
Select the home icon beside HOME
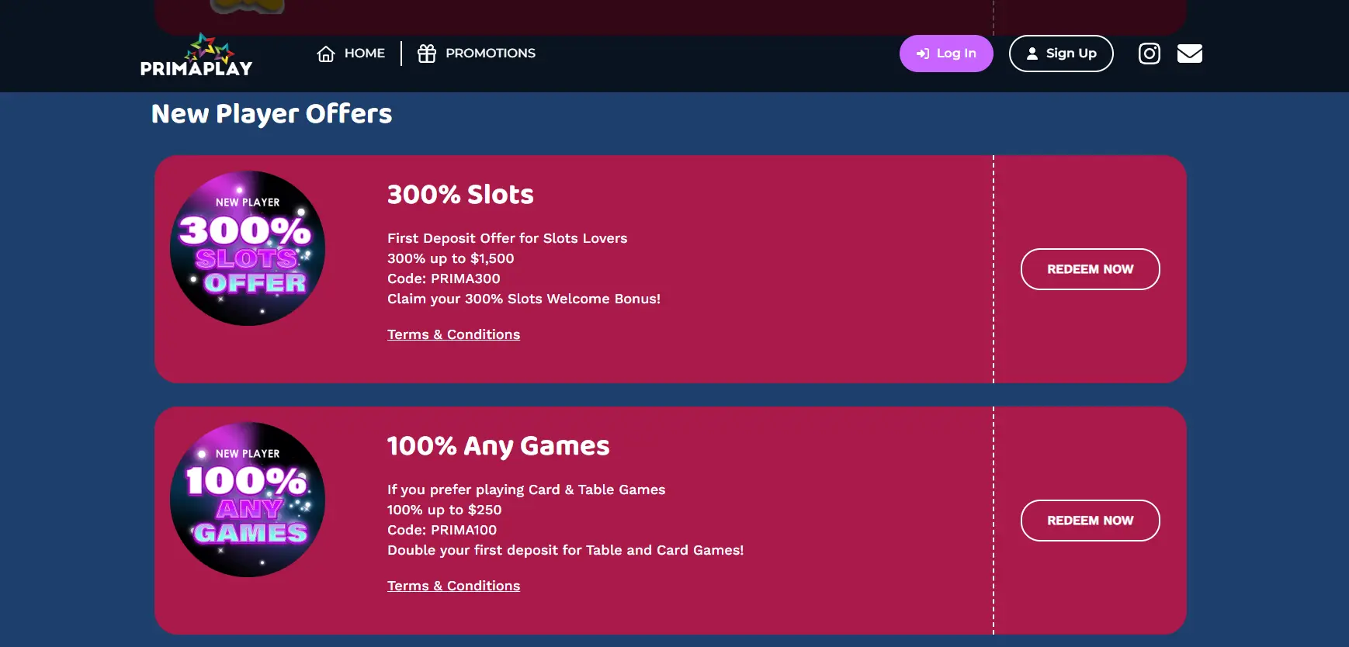click(x=326, y=53)
